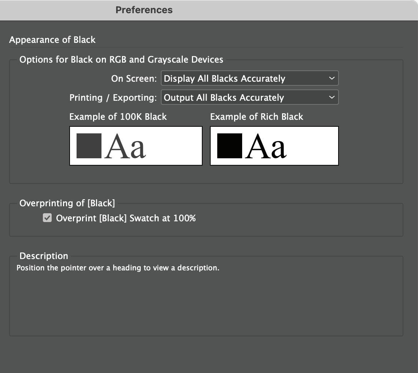Open the On Screen dropdown menu
The width and height of the screenshot is (418, 373).
coord(249,78)
